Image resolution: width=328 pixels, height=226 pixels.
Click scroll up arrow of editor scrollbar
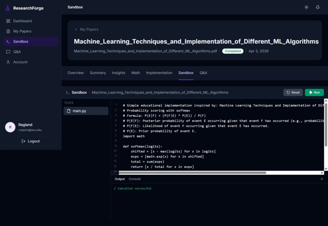(326, 101)
